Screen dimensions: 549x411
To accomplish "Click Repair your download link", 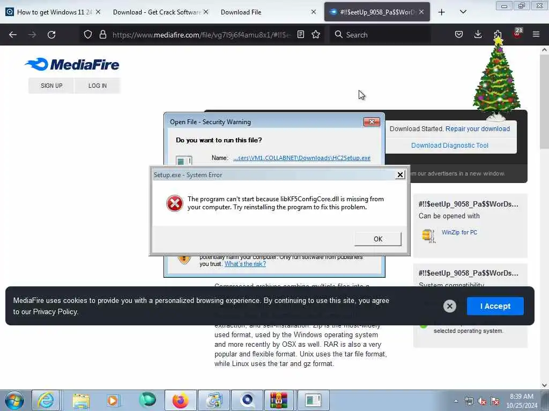I will pyautogui.click(x=478, y=128).
